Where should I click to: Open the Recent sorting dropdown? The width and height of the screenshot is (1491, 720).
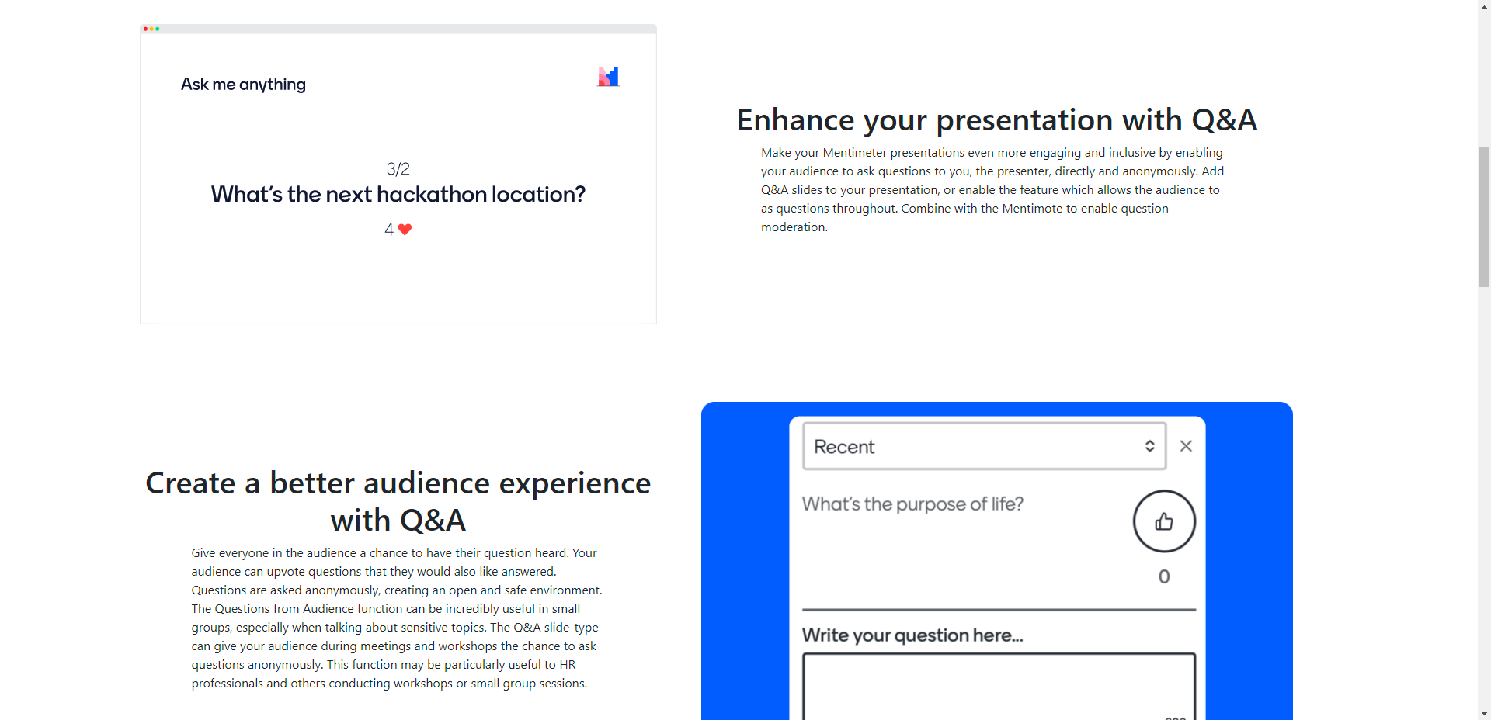point(982,446)
